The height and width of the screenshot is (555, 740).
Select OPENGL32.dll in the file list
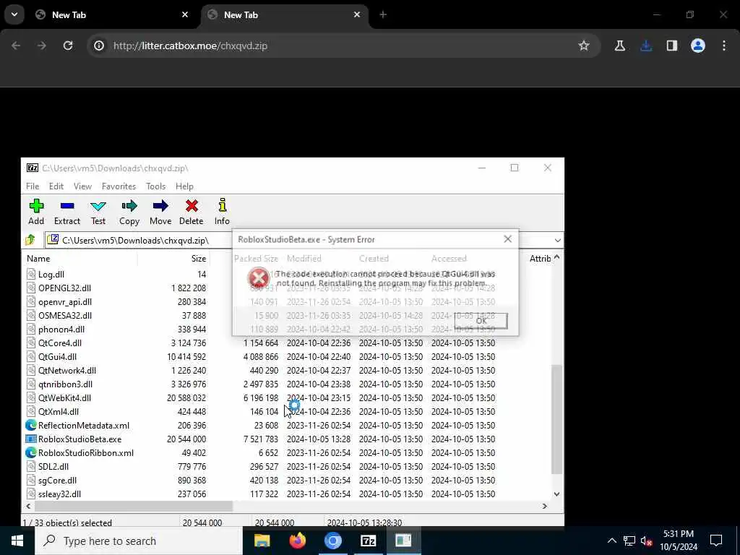click(x=64, y=288)
